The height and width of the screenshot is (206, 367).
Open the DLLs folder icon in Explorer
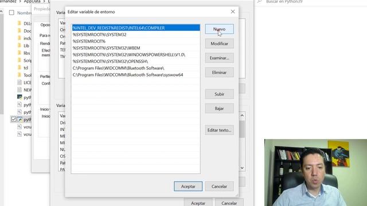[19, 23]
